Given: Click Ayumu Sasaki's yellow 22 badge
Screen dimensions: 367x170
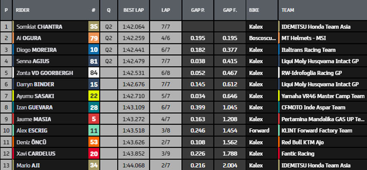Looking at the screenshot, I should 94,96.
